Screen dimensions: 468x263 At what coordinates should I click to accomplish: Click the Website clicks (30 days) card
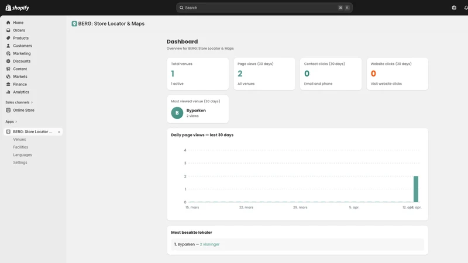pyautogui.click(x=397, y=74)
